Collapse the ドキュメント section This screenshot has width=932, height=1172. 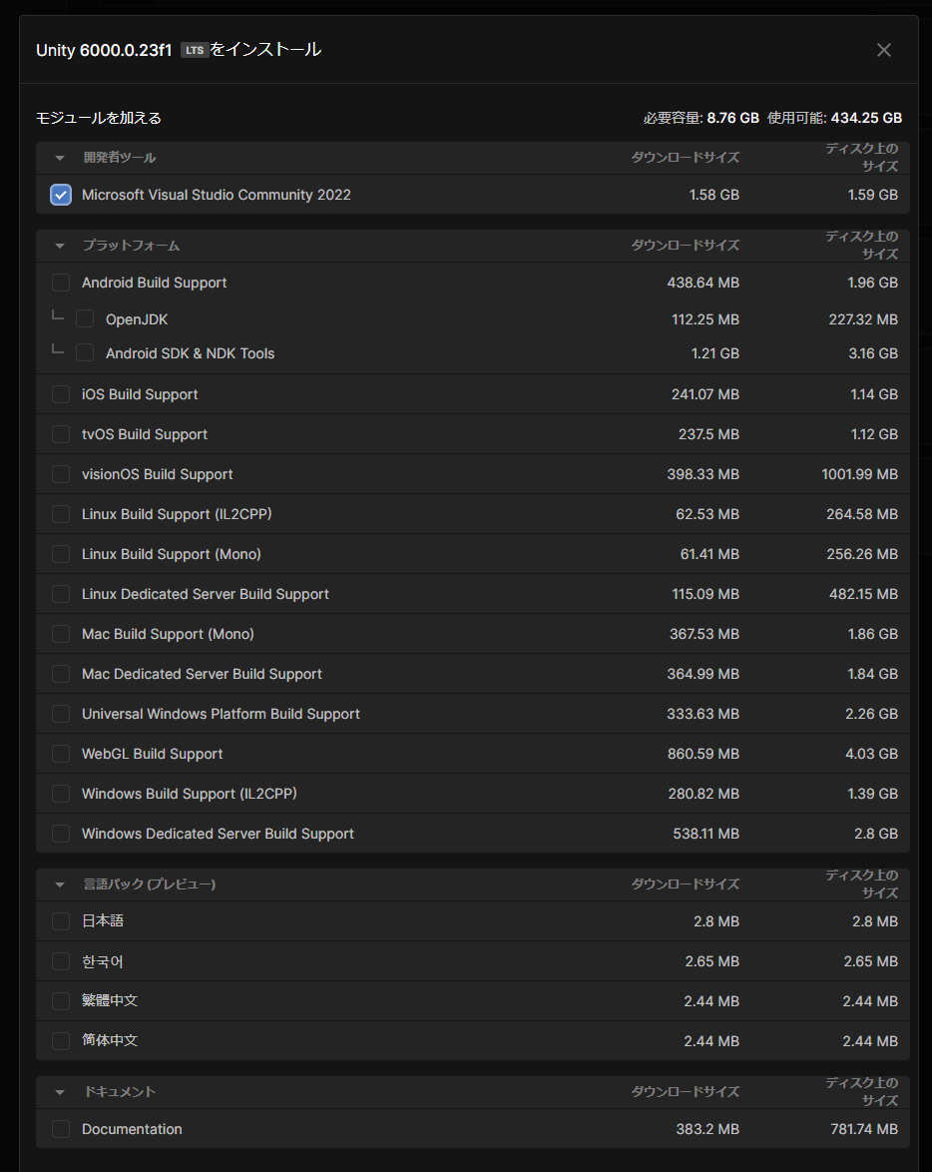(60, 1092)
